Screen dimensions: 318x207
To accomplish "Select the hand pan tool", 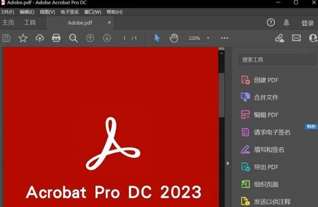I will tap(174, 38).
